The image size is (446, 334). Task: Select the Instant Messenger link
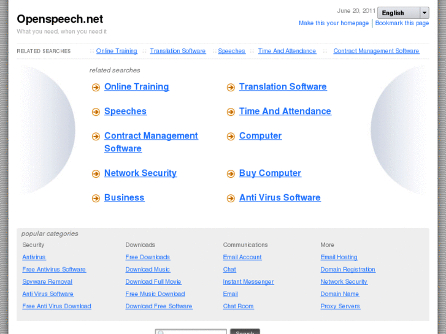[248, 282]
